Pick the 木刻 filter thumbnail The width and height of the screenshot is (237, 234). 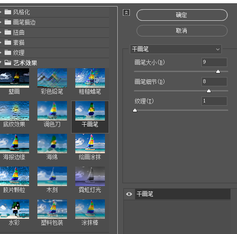tap(52, 176)
